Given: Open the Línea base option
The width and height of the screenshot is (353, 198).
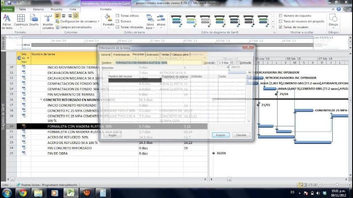Looking at the screenshot, I should [150, 22].
